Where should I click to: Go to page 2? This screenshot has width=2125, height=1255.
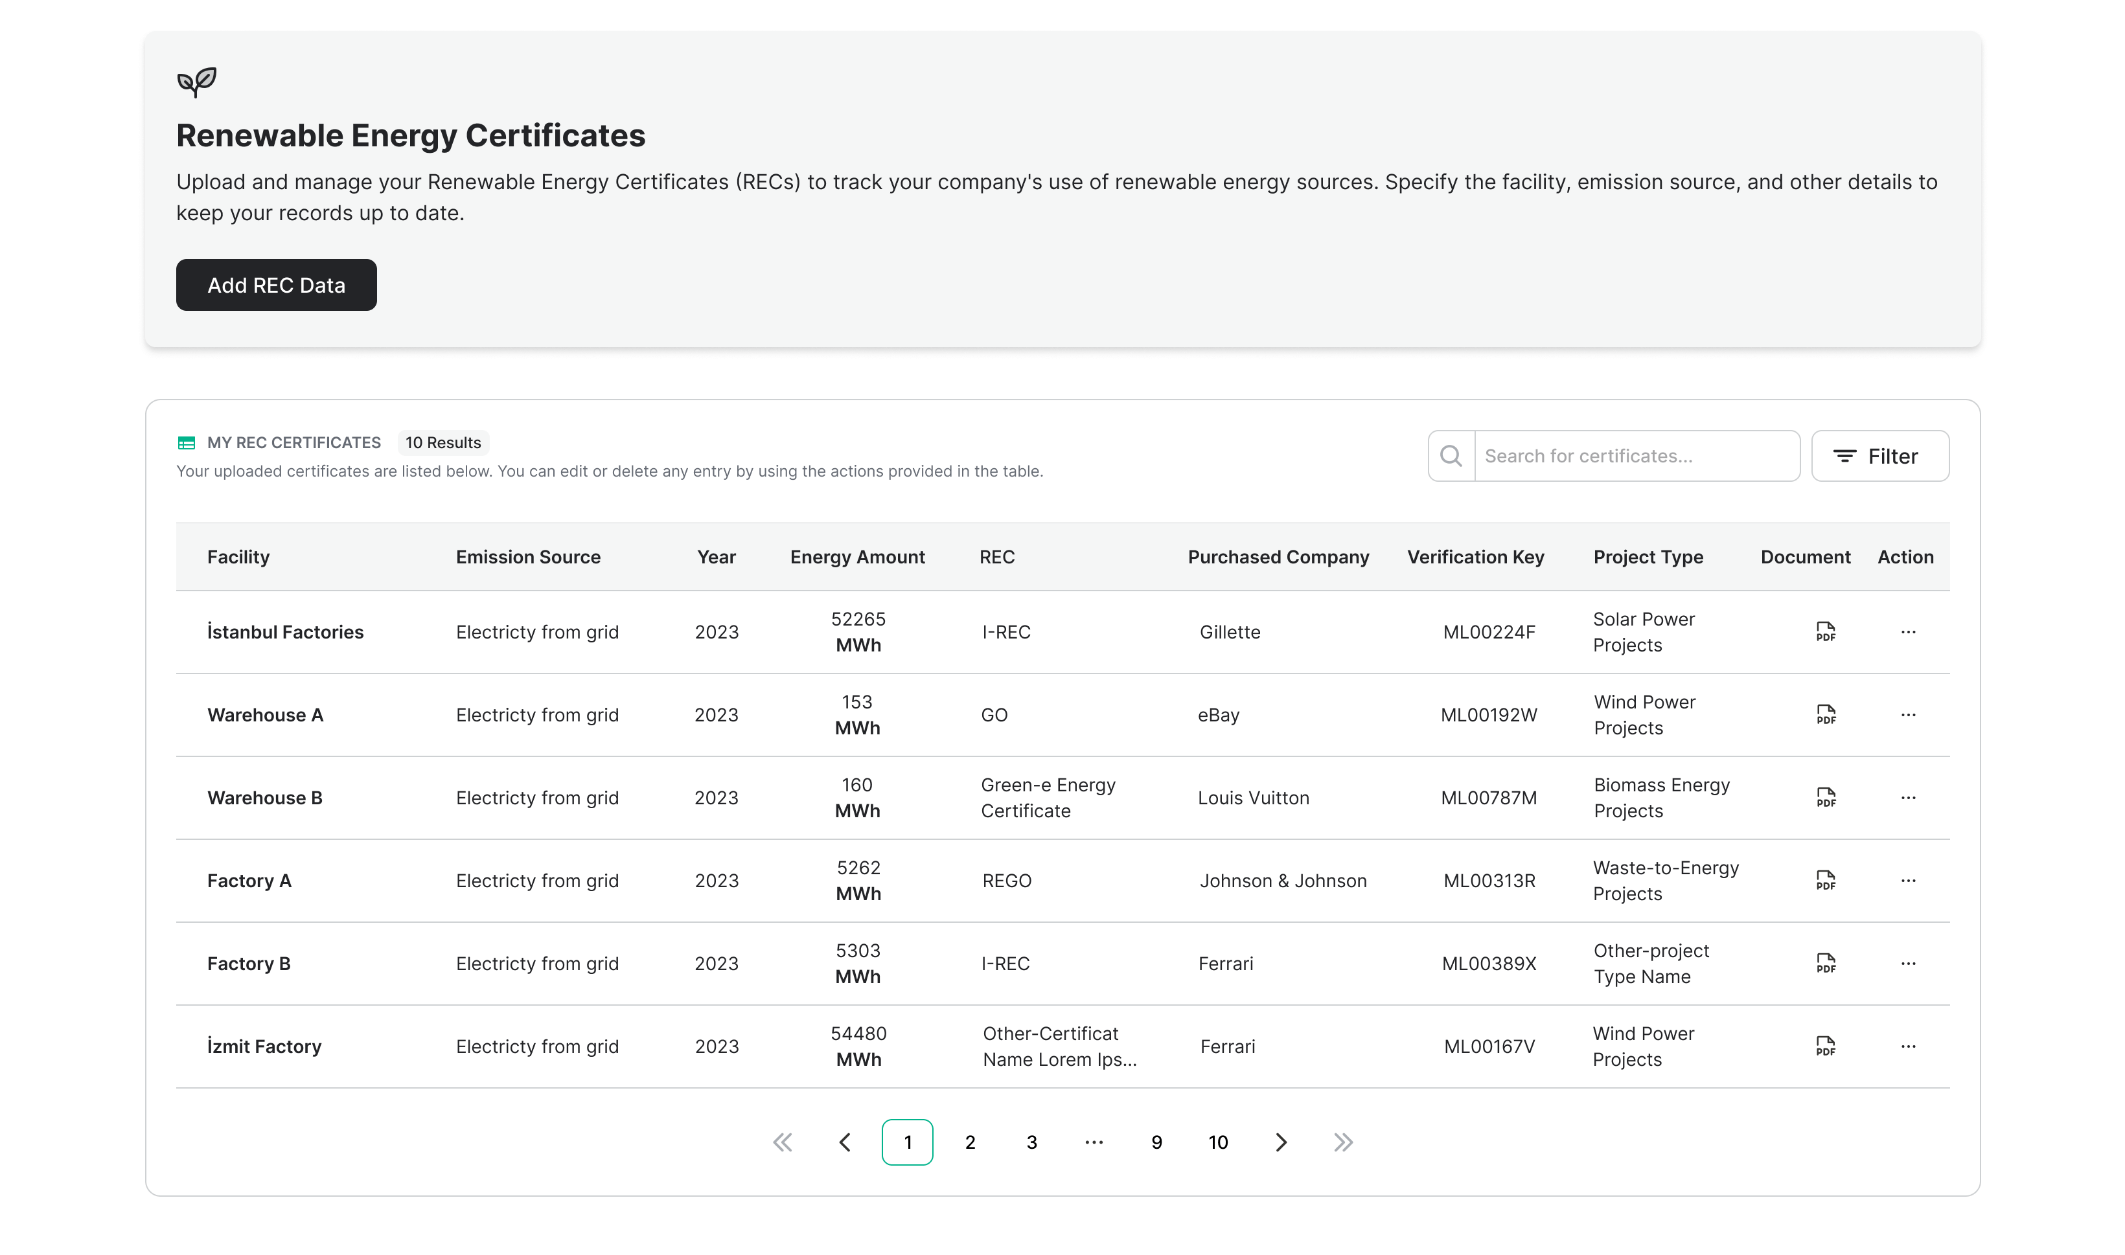[x=969, y=1142]
